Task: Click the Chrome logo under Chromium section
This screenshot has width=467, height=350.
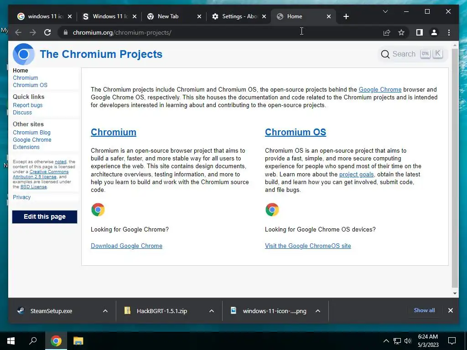Action: 98,210
